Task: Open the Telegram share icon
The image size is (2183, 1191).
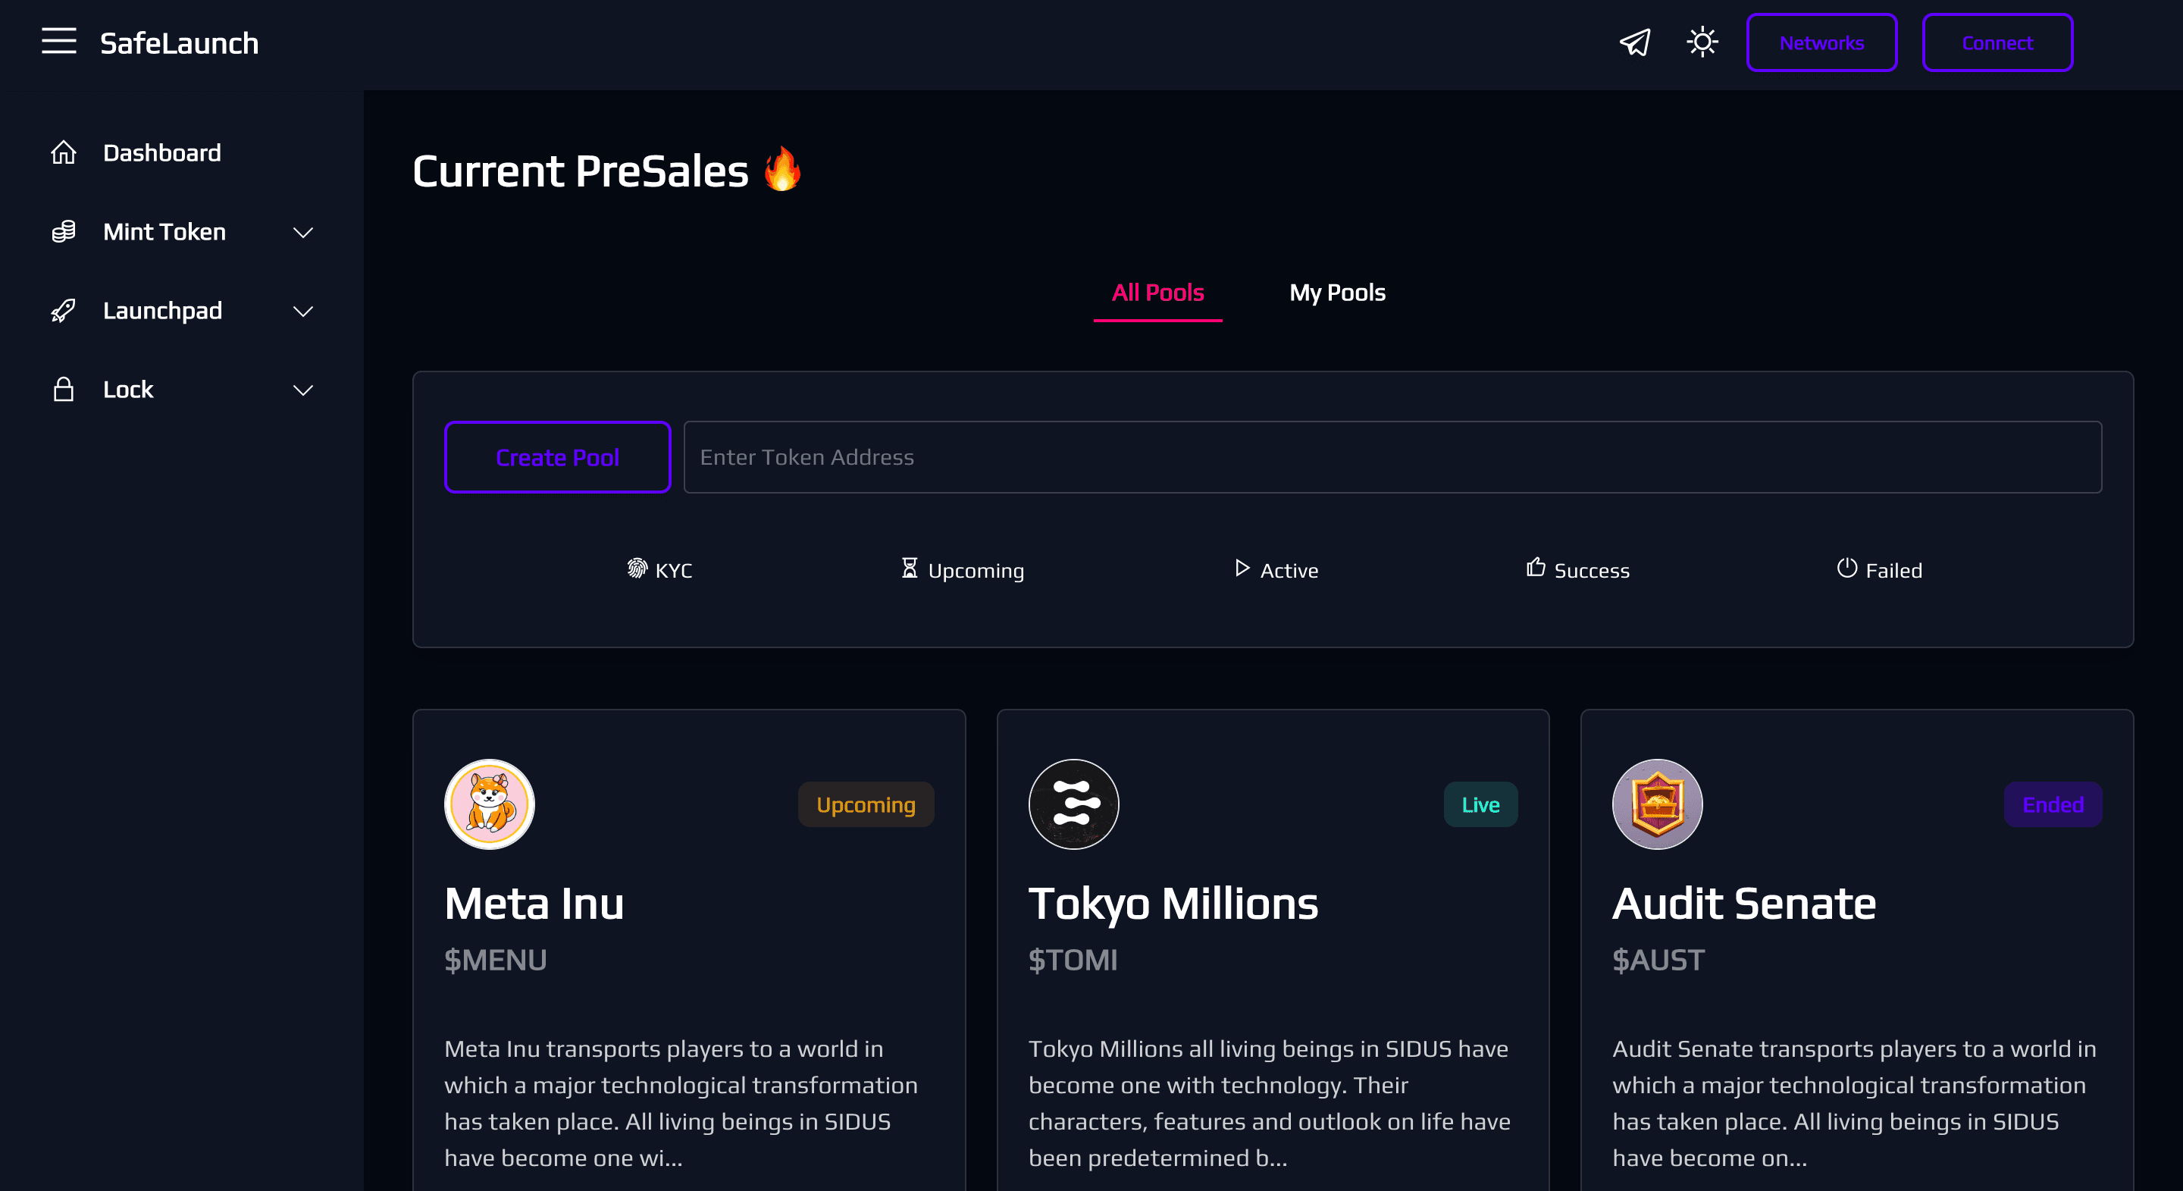Action: tap(1634, 42)
